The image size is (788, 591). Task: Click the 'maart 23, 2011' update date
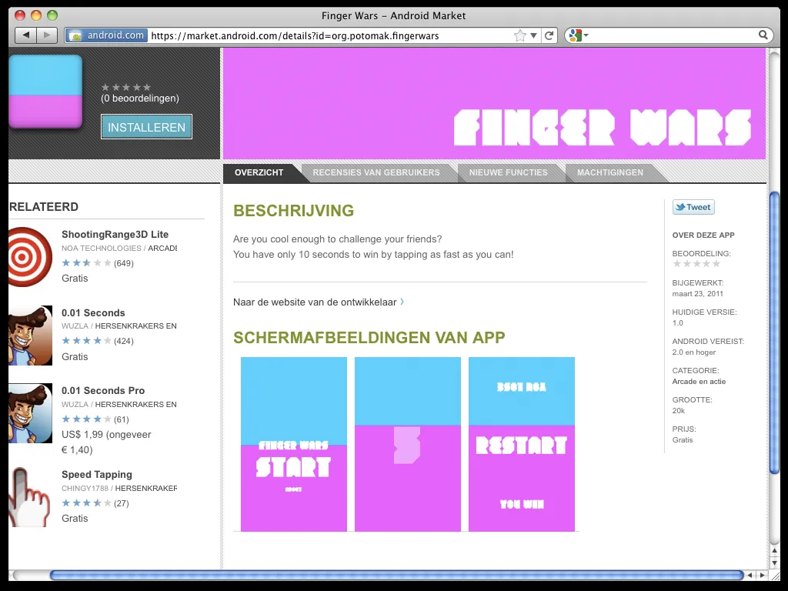tap(697, 293)
